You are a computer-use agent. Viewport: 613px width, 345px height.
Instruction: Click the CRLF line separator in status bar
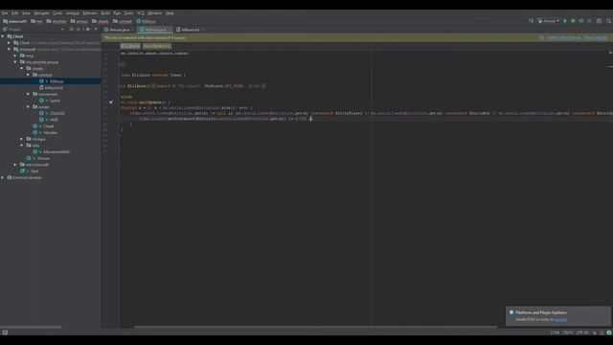pyautogui.click(x=567, y=333)
